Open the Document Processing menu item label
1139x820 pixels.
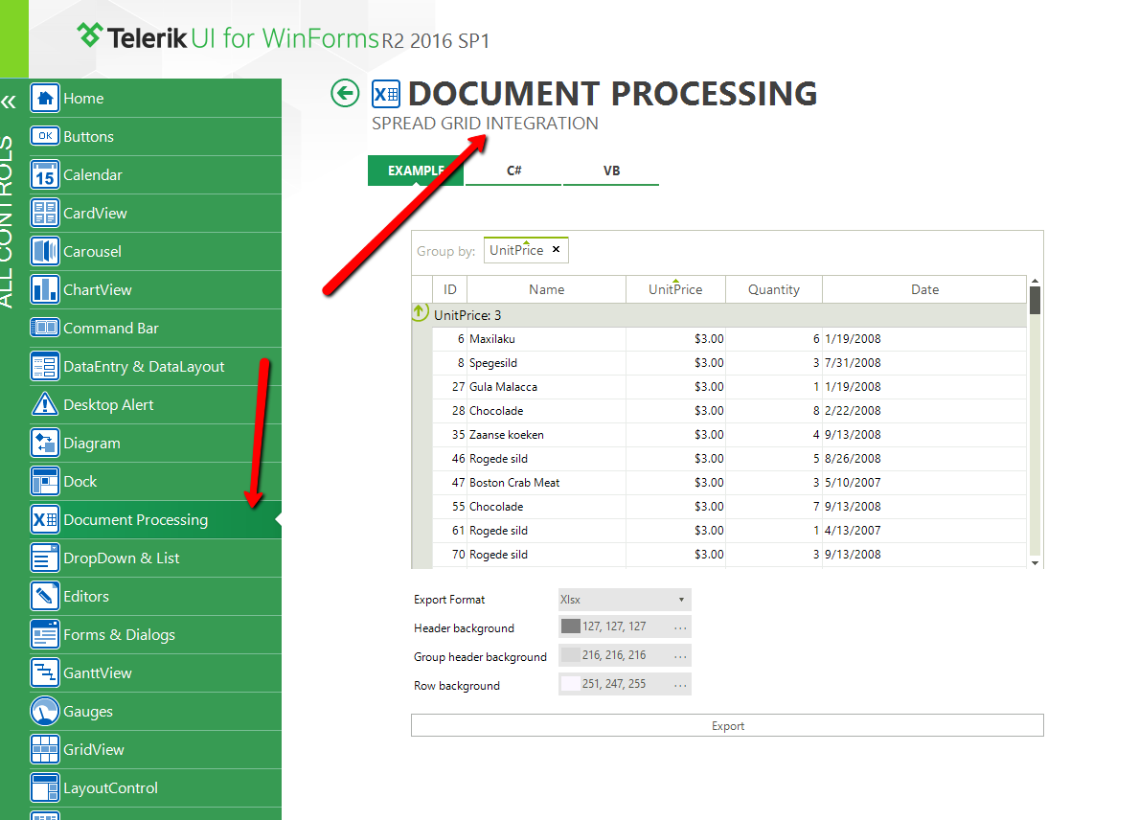[x=136, y=520]
